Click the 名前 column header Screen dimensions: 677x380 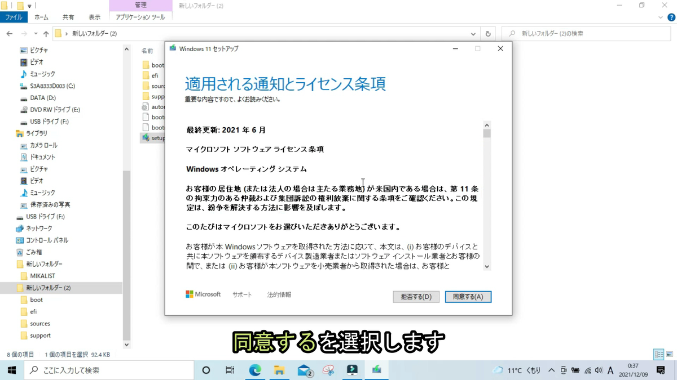[147, 51]
